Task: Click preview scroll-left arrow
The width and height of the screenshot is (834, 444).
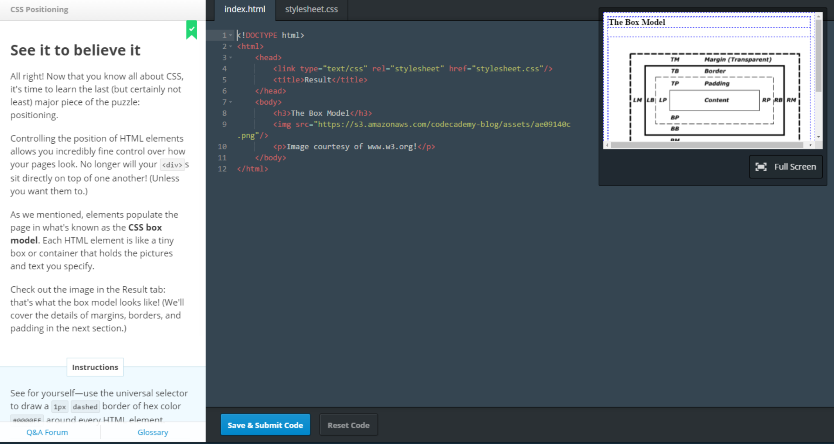Action: click(x=607, y=145)
